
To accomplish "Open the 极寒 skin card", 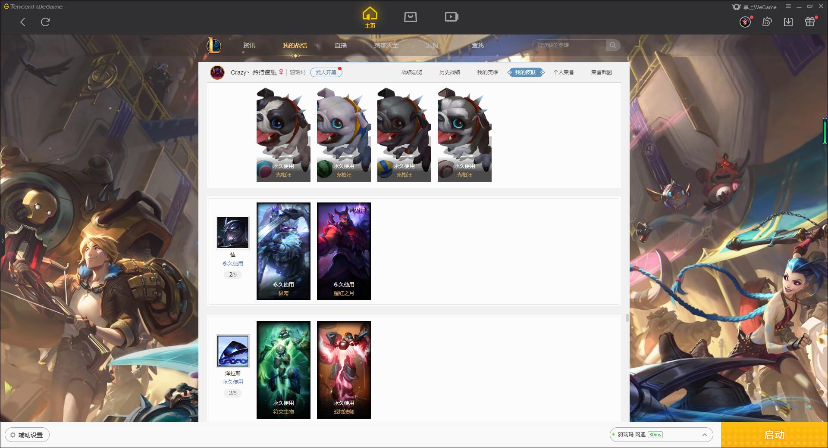I will (283, 251).
